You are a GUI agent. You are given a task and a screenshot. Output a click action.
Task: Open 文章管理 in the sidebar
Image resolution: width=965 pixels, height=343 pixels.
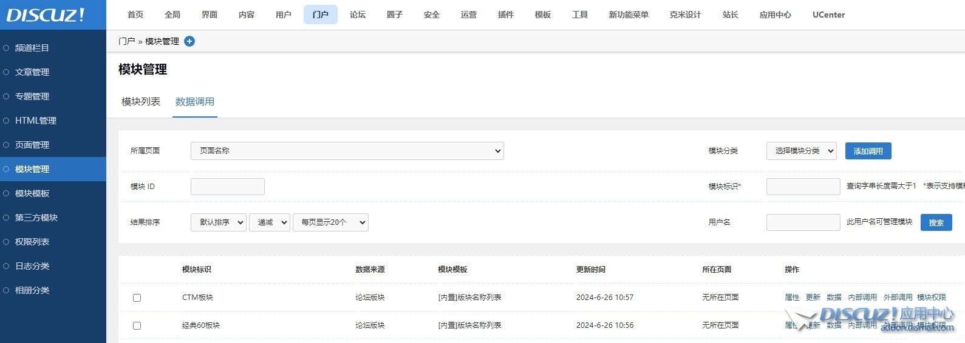32,72
